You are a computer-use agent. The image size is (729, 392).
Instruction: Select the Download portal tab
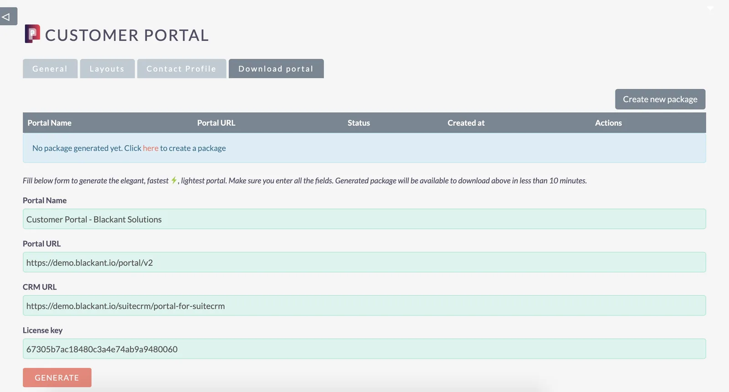tap(276, 69)
